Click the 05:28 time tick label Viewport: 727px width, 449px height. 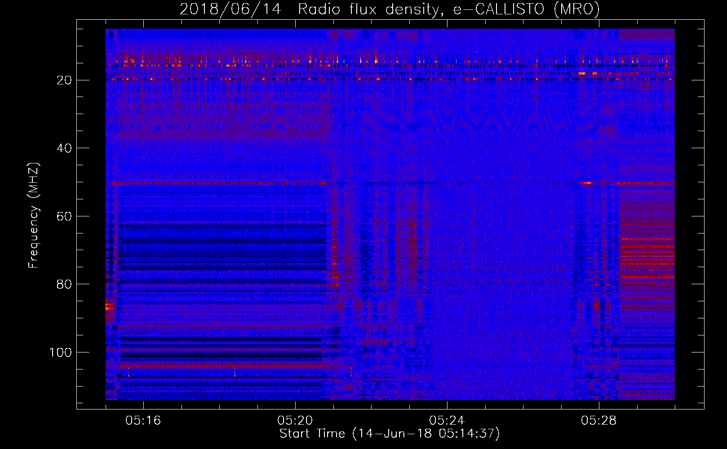pos(599,421)
